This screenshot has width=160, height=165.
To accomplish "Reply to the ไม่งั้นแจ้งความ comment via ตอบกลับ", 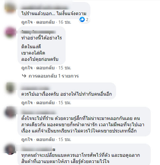I will coord(46,22).
